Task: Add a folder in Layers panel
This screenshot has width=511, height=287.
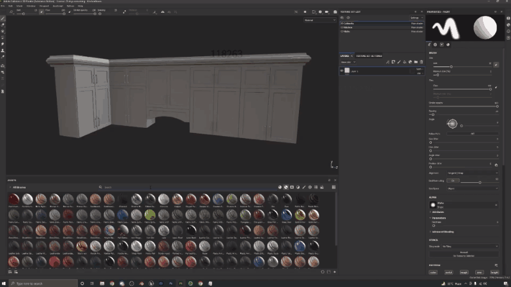Action: 416,62
